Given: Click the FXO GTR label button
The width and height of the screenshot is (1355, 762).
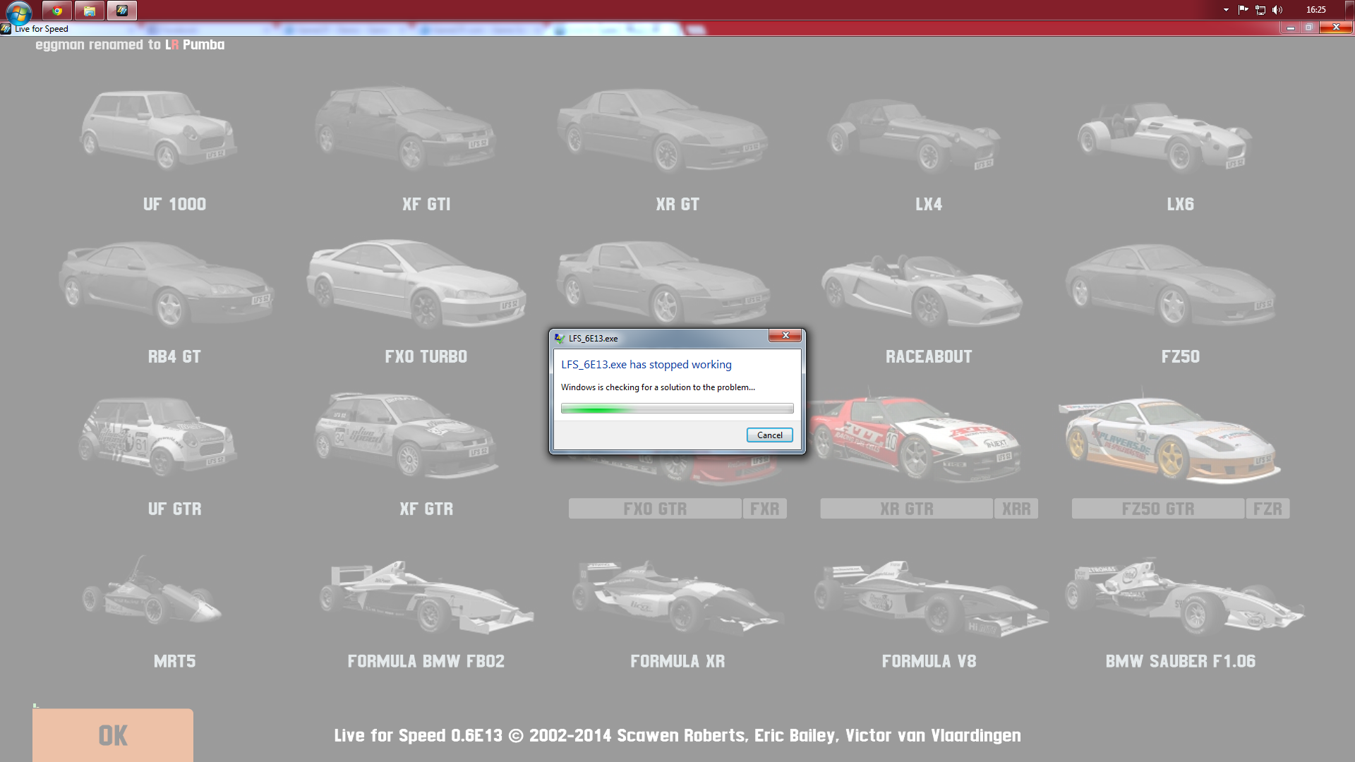Looking at the screenshot, I should click(654, 509).
